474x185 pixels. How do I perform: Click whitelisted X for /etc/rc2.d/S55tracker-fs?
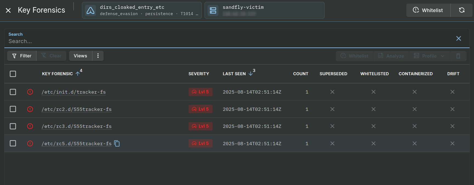pyautogui.click(x=373, y=109)
